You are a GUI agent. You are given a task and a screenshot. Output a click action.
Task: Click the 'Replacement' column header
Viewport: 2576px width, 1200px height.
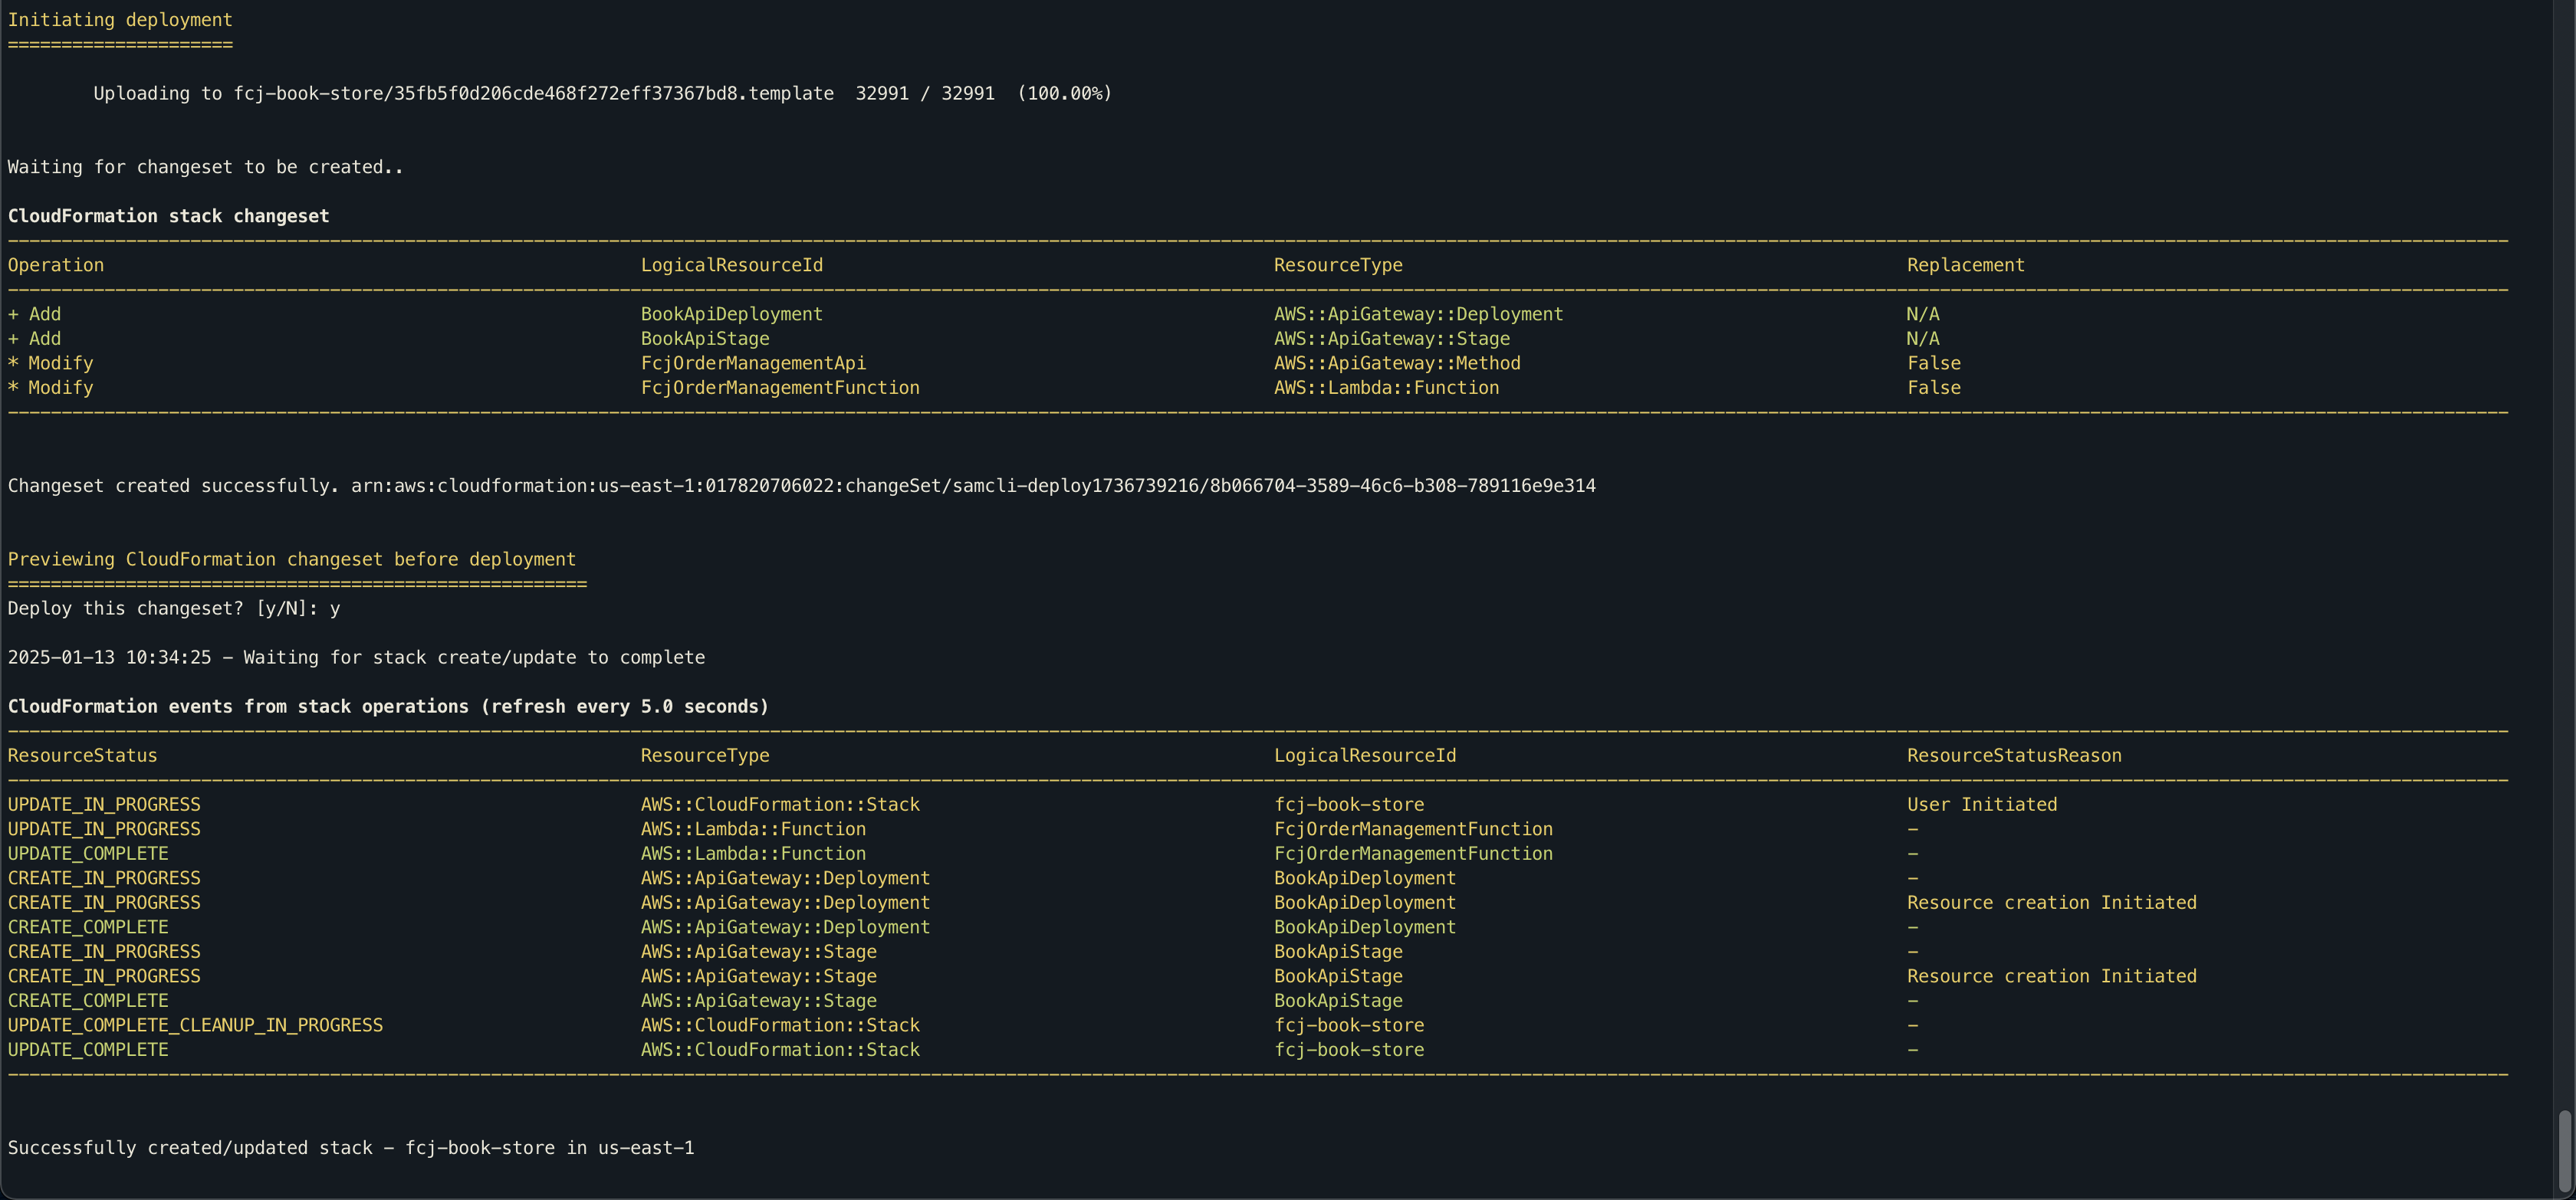pyautogui.click(x=1966, y=265)
